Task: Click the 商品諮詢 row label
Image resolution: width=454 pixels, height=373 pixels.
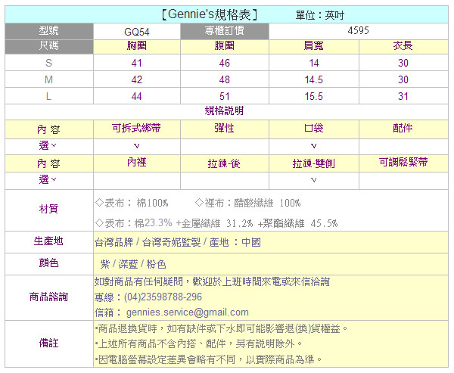Action: pyautogui.click(x=48, y=297)
